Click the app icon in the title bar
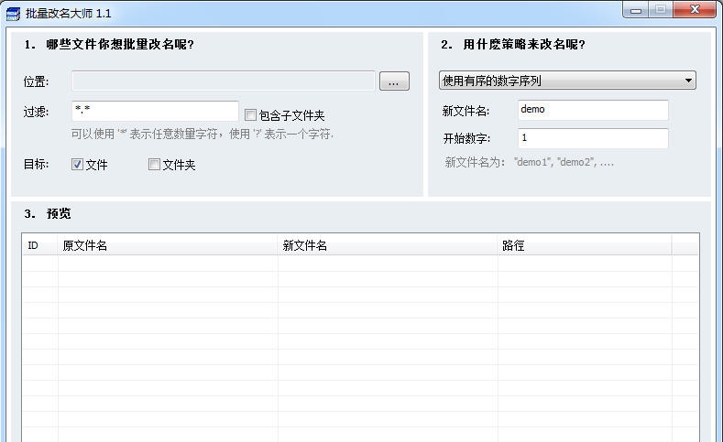Screen dimensions: 723x442 13,14
